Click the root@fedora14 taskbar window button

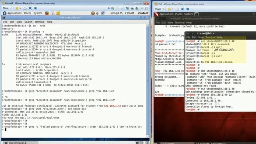point(21,143)
